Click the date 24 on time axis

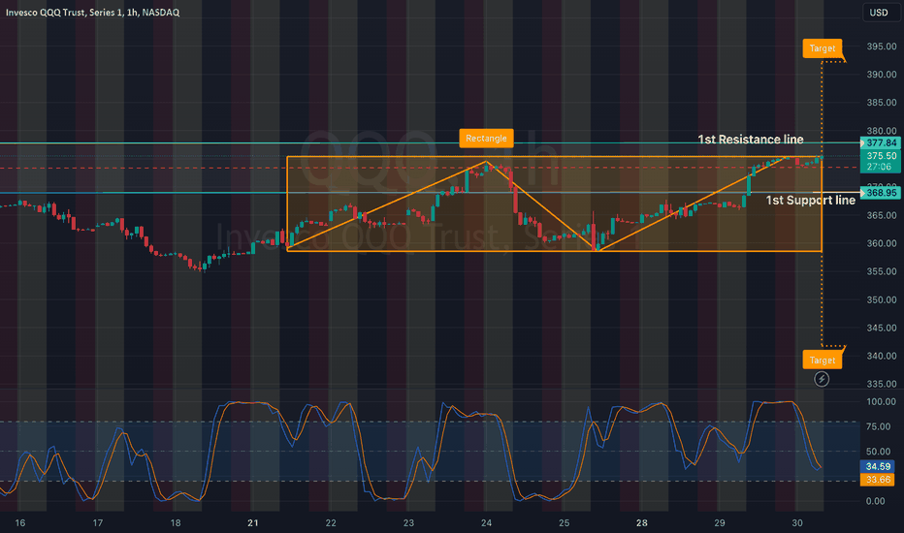[x=486, y=522]
